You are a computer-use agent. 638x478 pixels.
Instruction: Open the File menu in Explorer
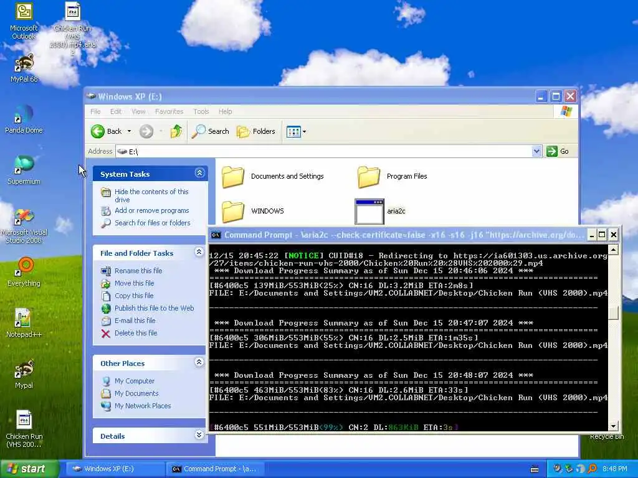tap(95, 111)
